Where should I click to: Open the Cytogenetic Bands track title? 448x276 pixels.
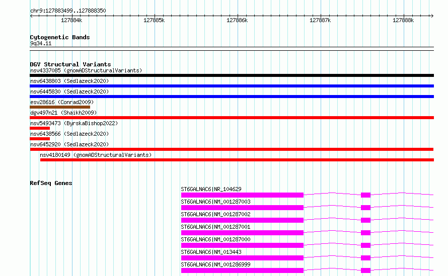(x=60, y=37)
